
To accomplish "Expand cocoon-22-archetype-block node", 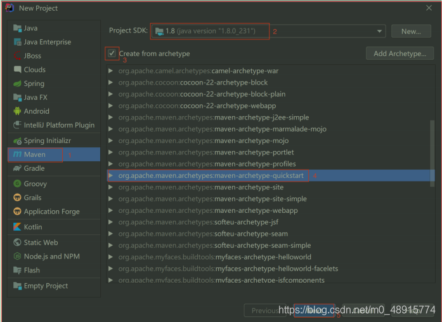I will point(111,82).
